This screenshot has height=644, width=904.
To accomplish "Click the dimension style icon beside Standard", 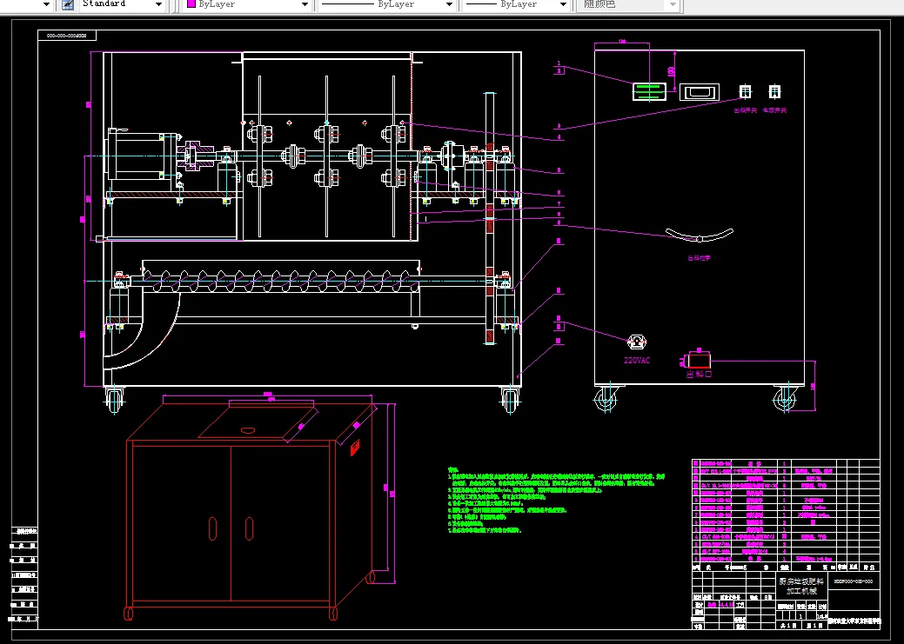I will 67,4.
